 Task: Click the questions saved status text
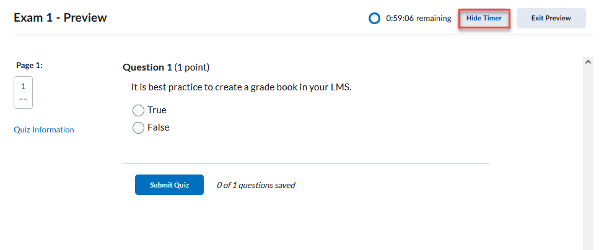click(256, 185)
